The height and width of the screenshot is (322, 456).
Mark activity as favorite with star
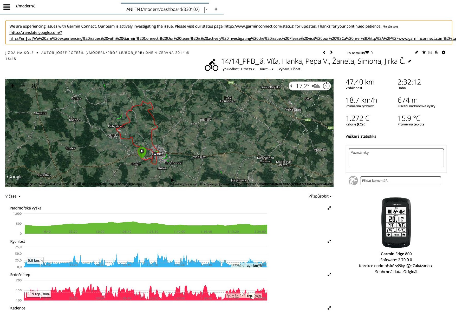[x=424, y=52]
